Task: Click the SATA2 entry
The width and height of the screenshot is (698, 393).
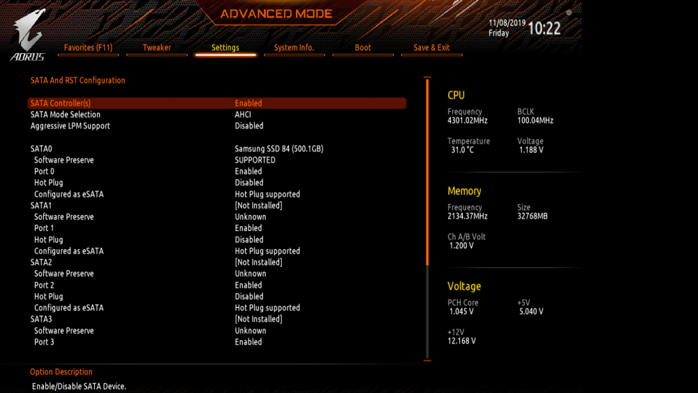Action: point(41,262)
